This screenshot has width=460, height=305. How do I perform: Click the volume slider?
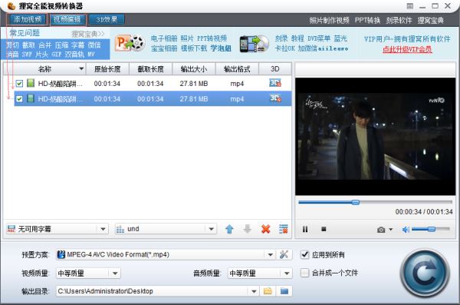click(x=431, y=229)
